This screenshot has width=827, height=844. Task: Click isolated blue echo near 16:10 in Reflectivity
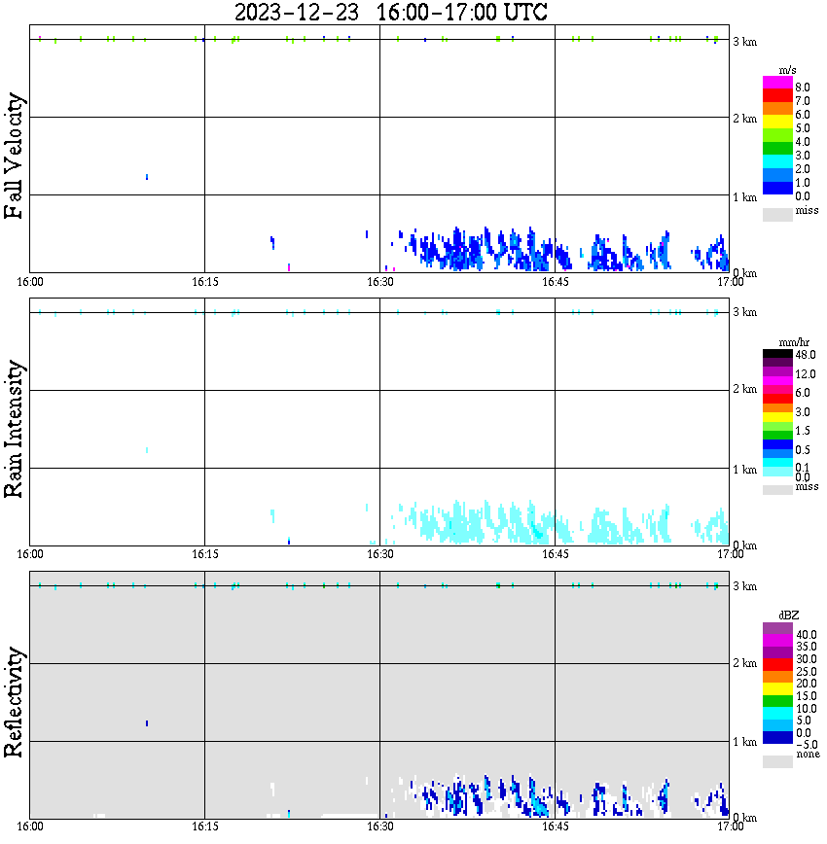[x=147, y=723]
